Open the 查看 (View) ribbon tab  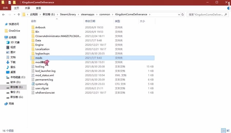point(38,8)
